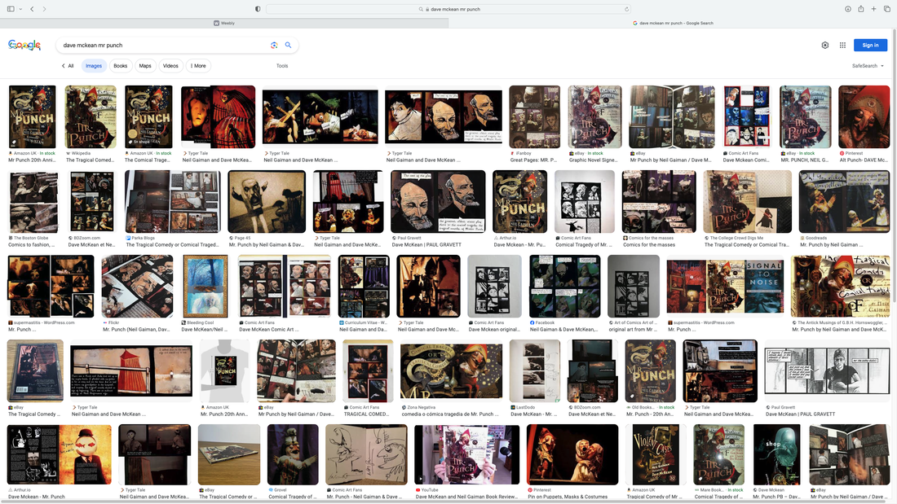The width and height of the screenshot is (897, 504).
Task: Select the Google Search browser tab
Action: coord(673,23)
